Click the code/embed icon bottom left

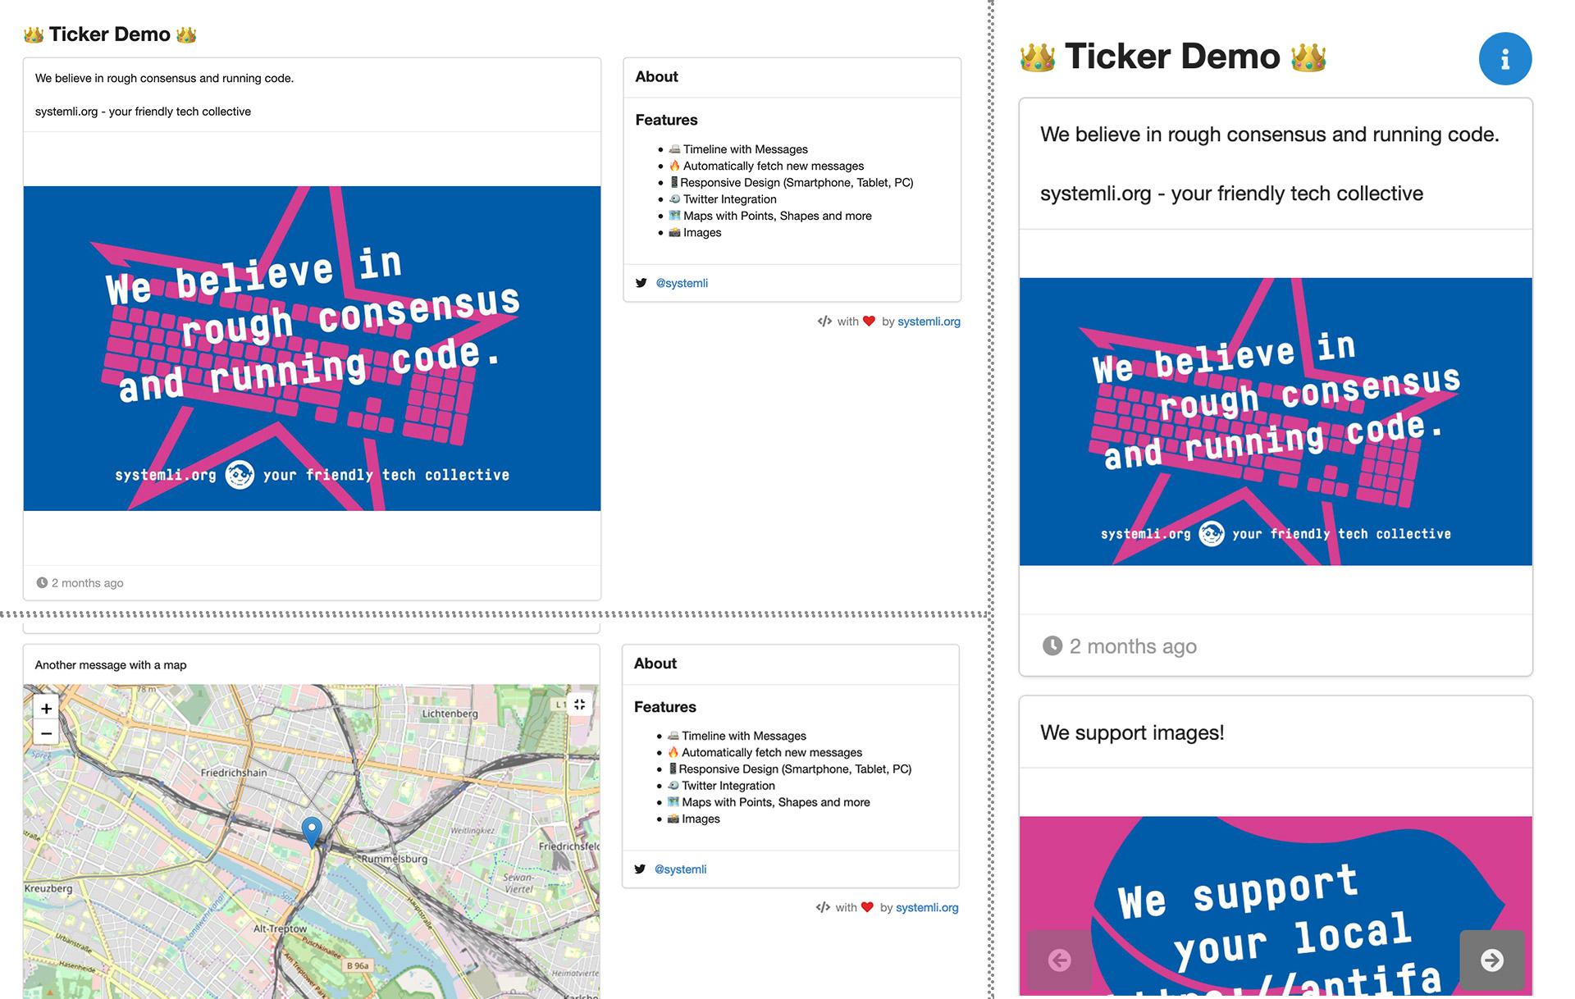coord(821,907)
